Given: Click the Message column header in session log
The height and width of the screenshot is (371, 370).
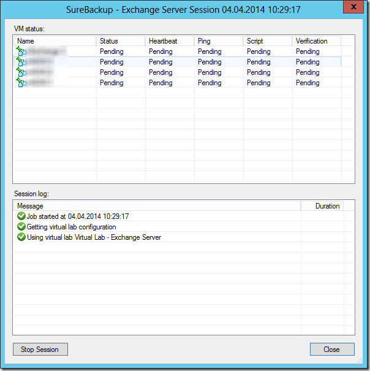Looking at the screenshot, I should (x=157, y=206).
